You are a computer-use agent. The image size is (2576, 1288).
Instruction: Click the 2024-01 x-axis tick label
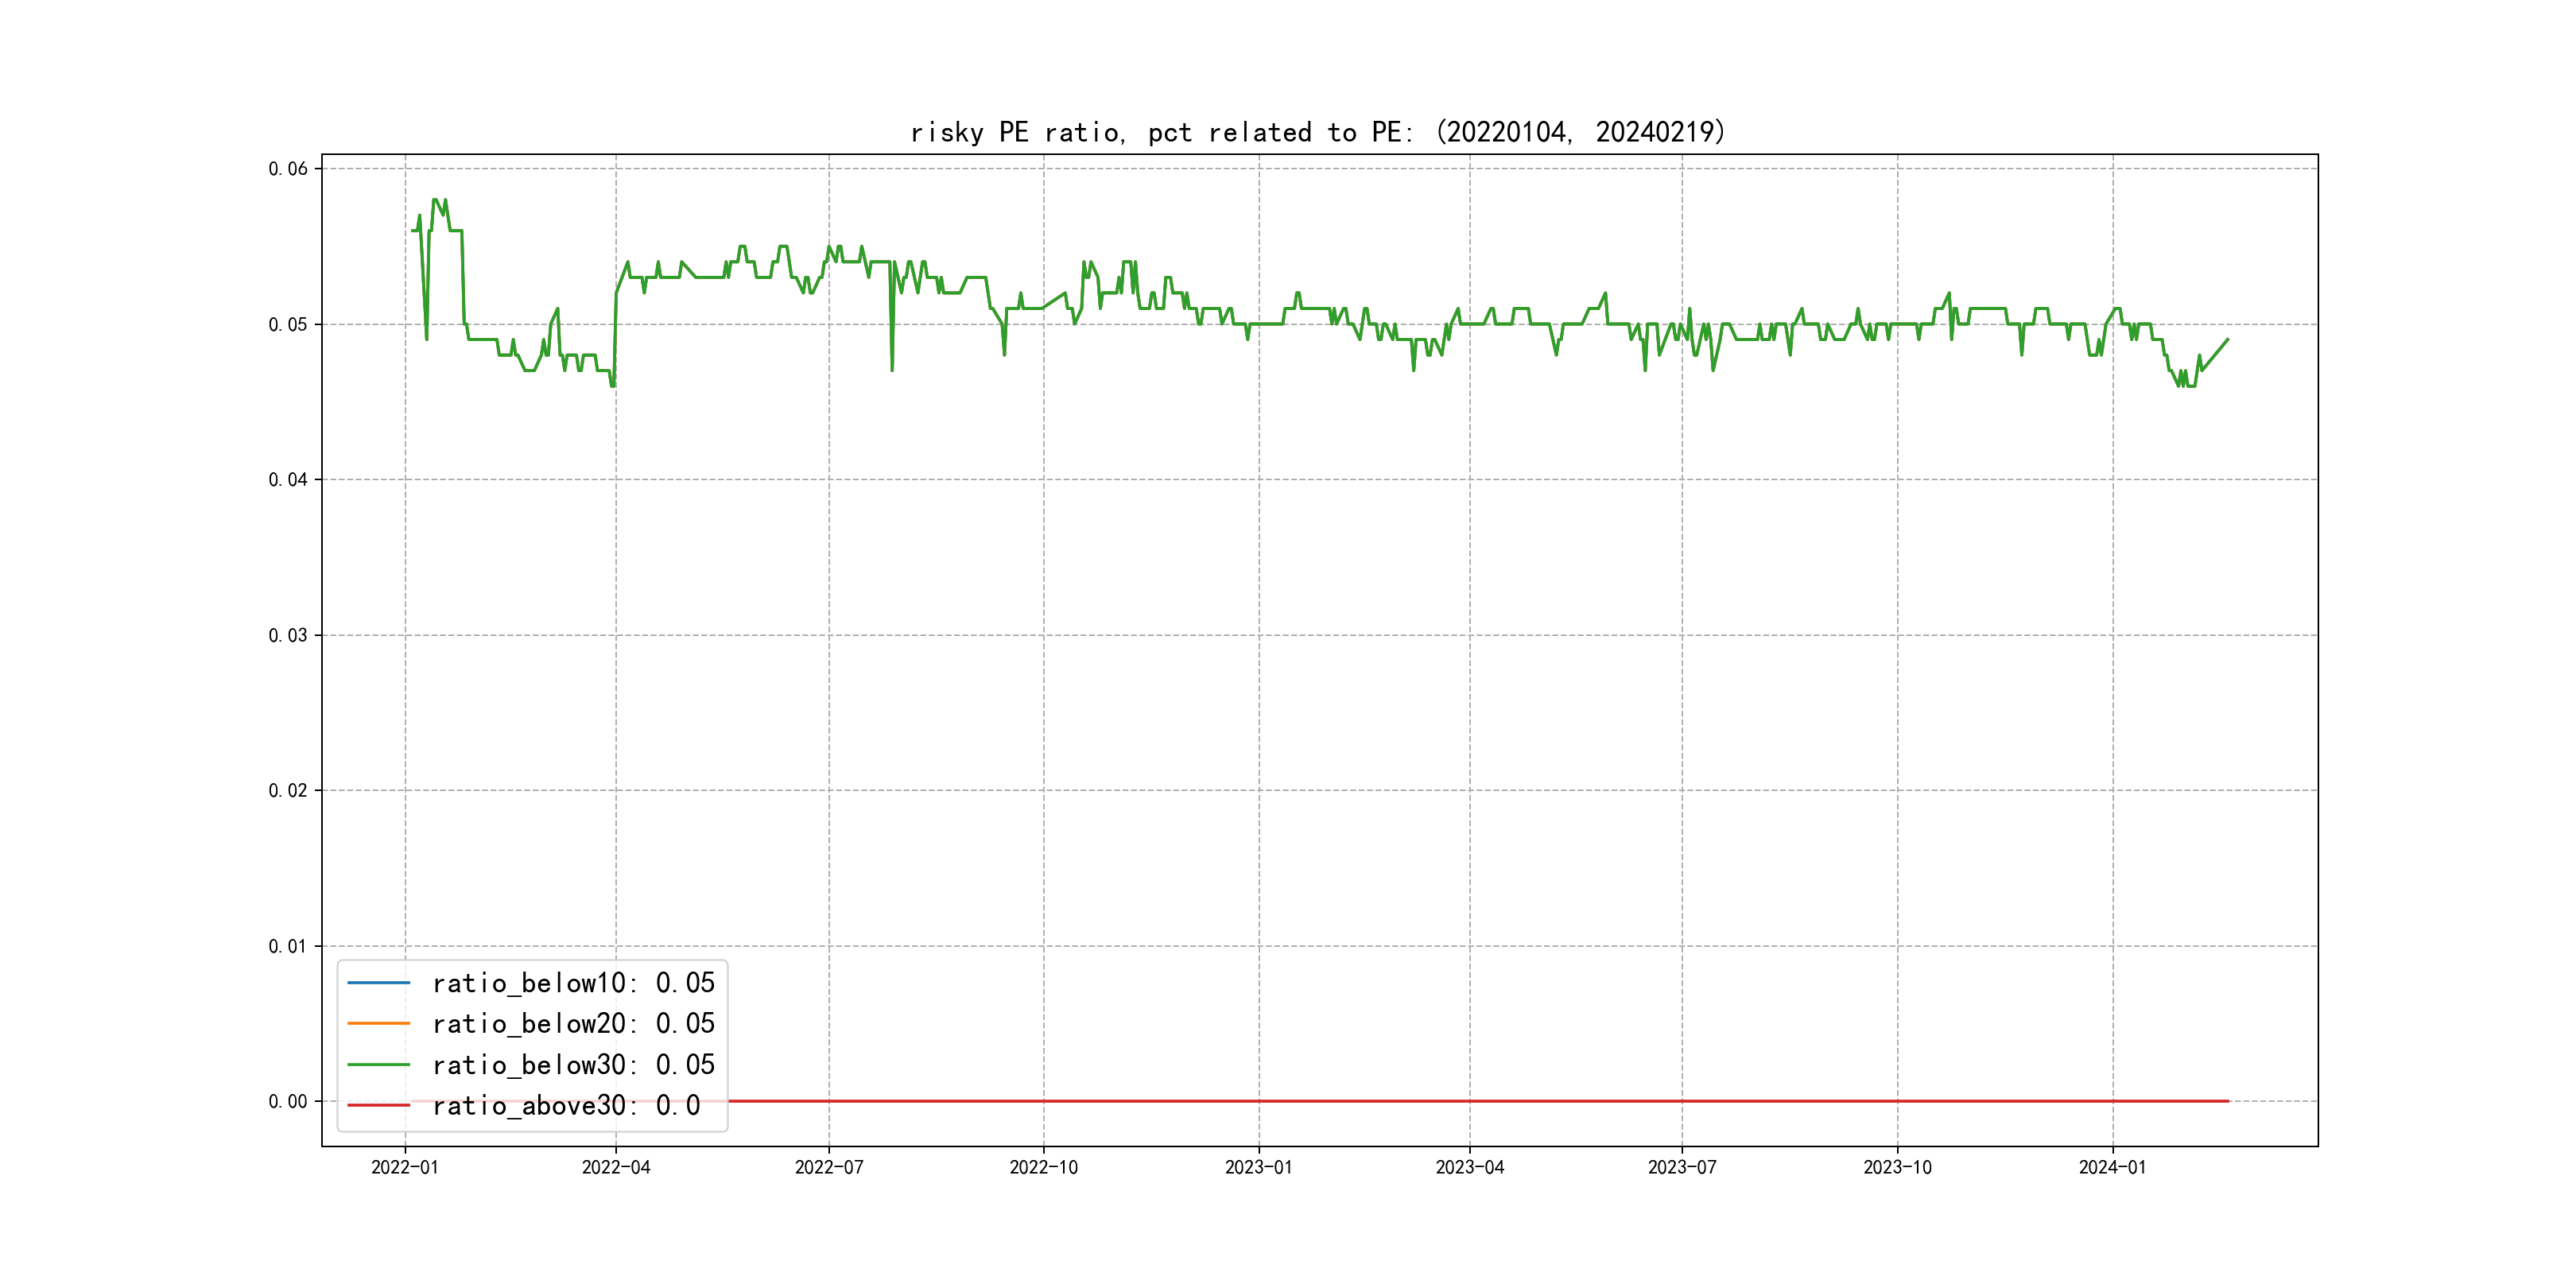[x=2112, y=1167]
